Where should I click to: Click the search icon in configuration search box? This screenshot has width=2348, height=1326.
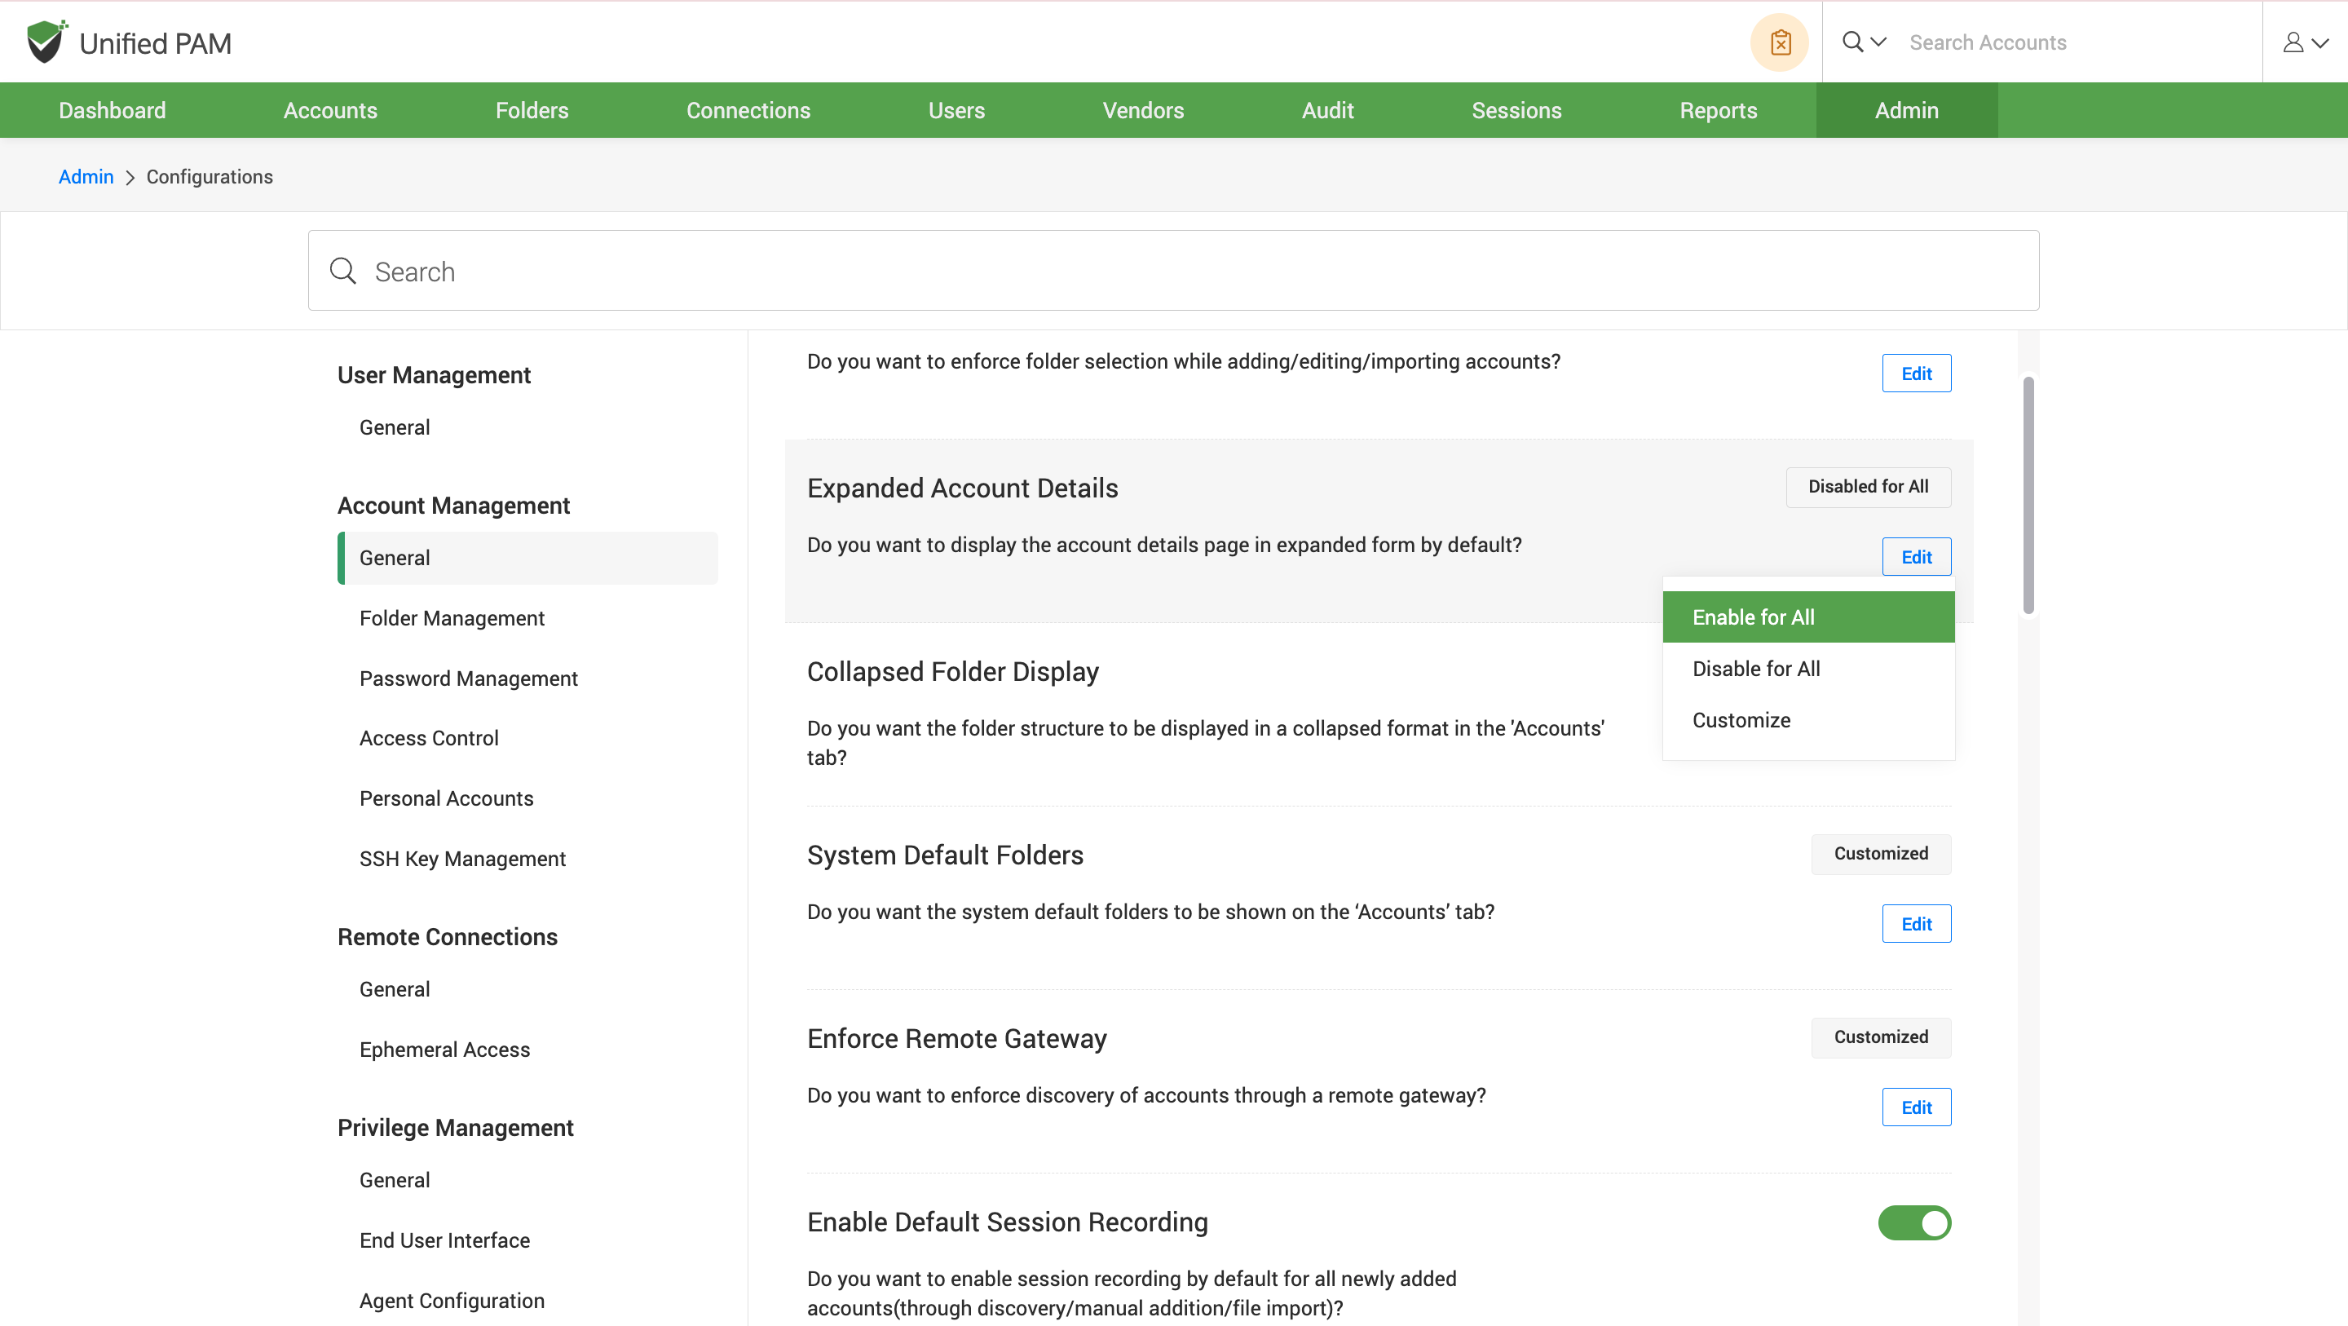342,271
